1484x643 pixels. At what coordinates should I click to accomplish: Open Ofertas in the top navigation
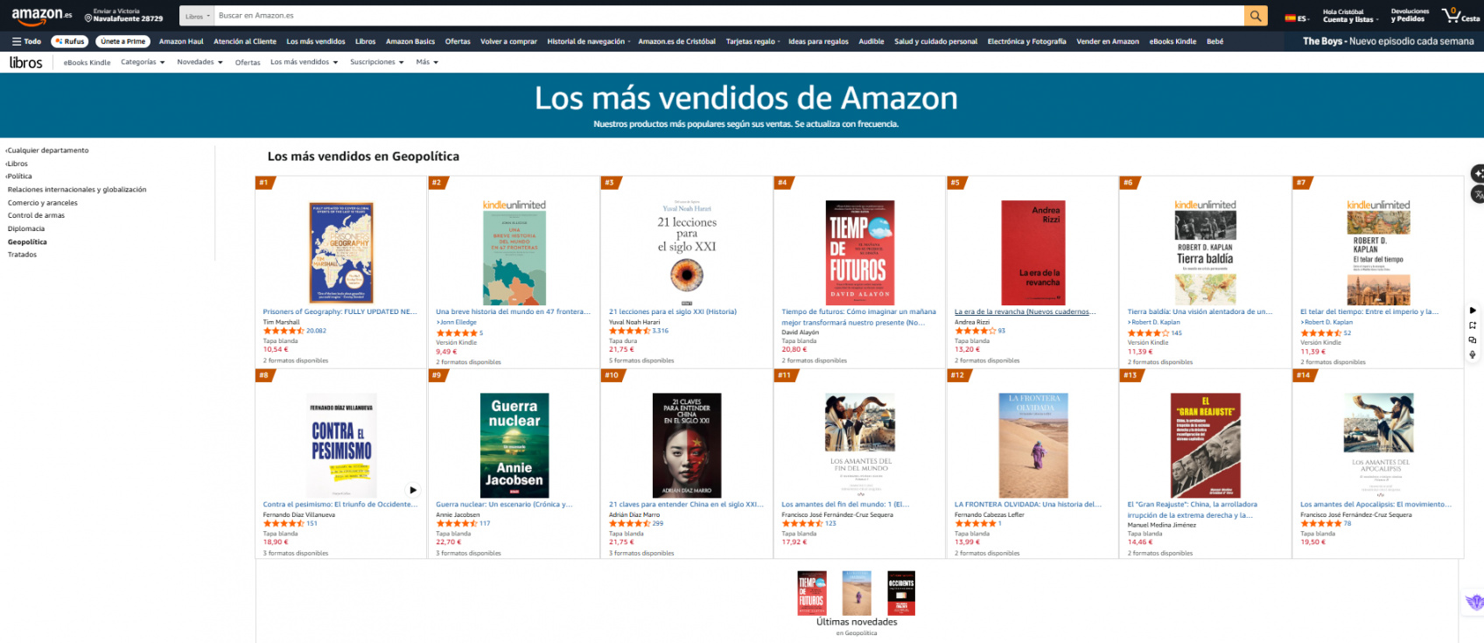click(x=458, y=41)
